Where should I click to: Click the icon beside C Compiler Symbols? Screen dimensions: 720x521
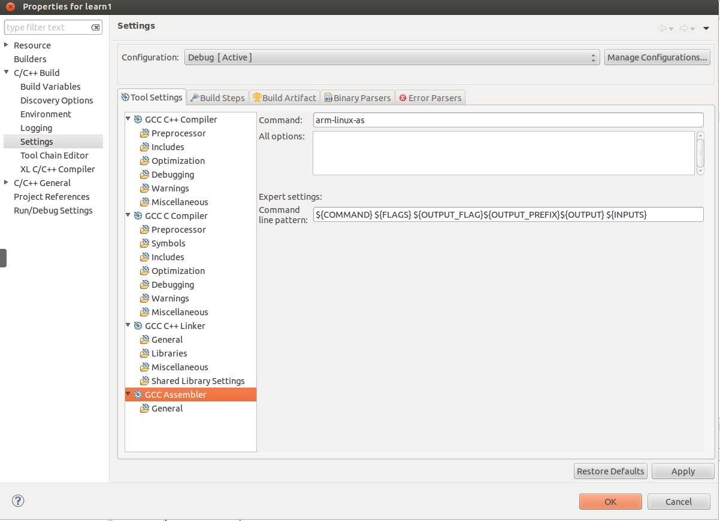click(144, 243)
